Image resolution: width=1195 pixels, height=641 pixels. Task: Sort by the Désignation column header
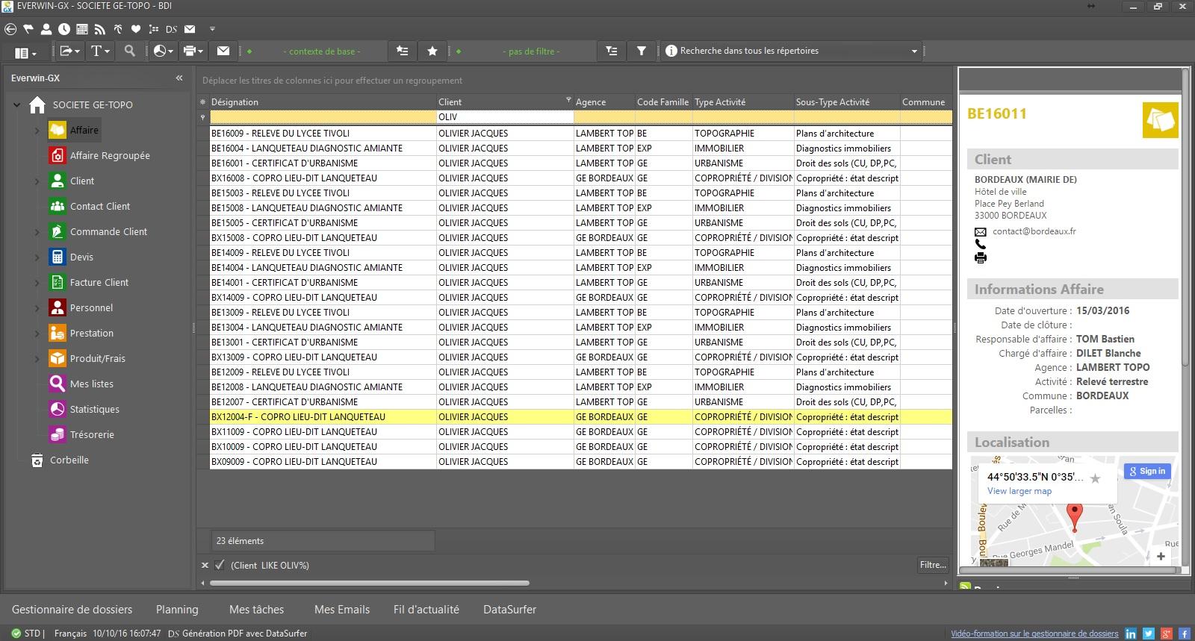323,102
